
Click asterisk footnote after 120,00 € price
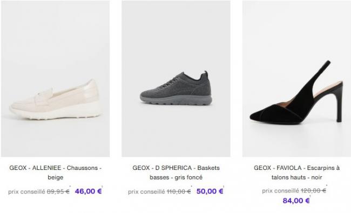[x=327, y=185]
